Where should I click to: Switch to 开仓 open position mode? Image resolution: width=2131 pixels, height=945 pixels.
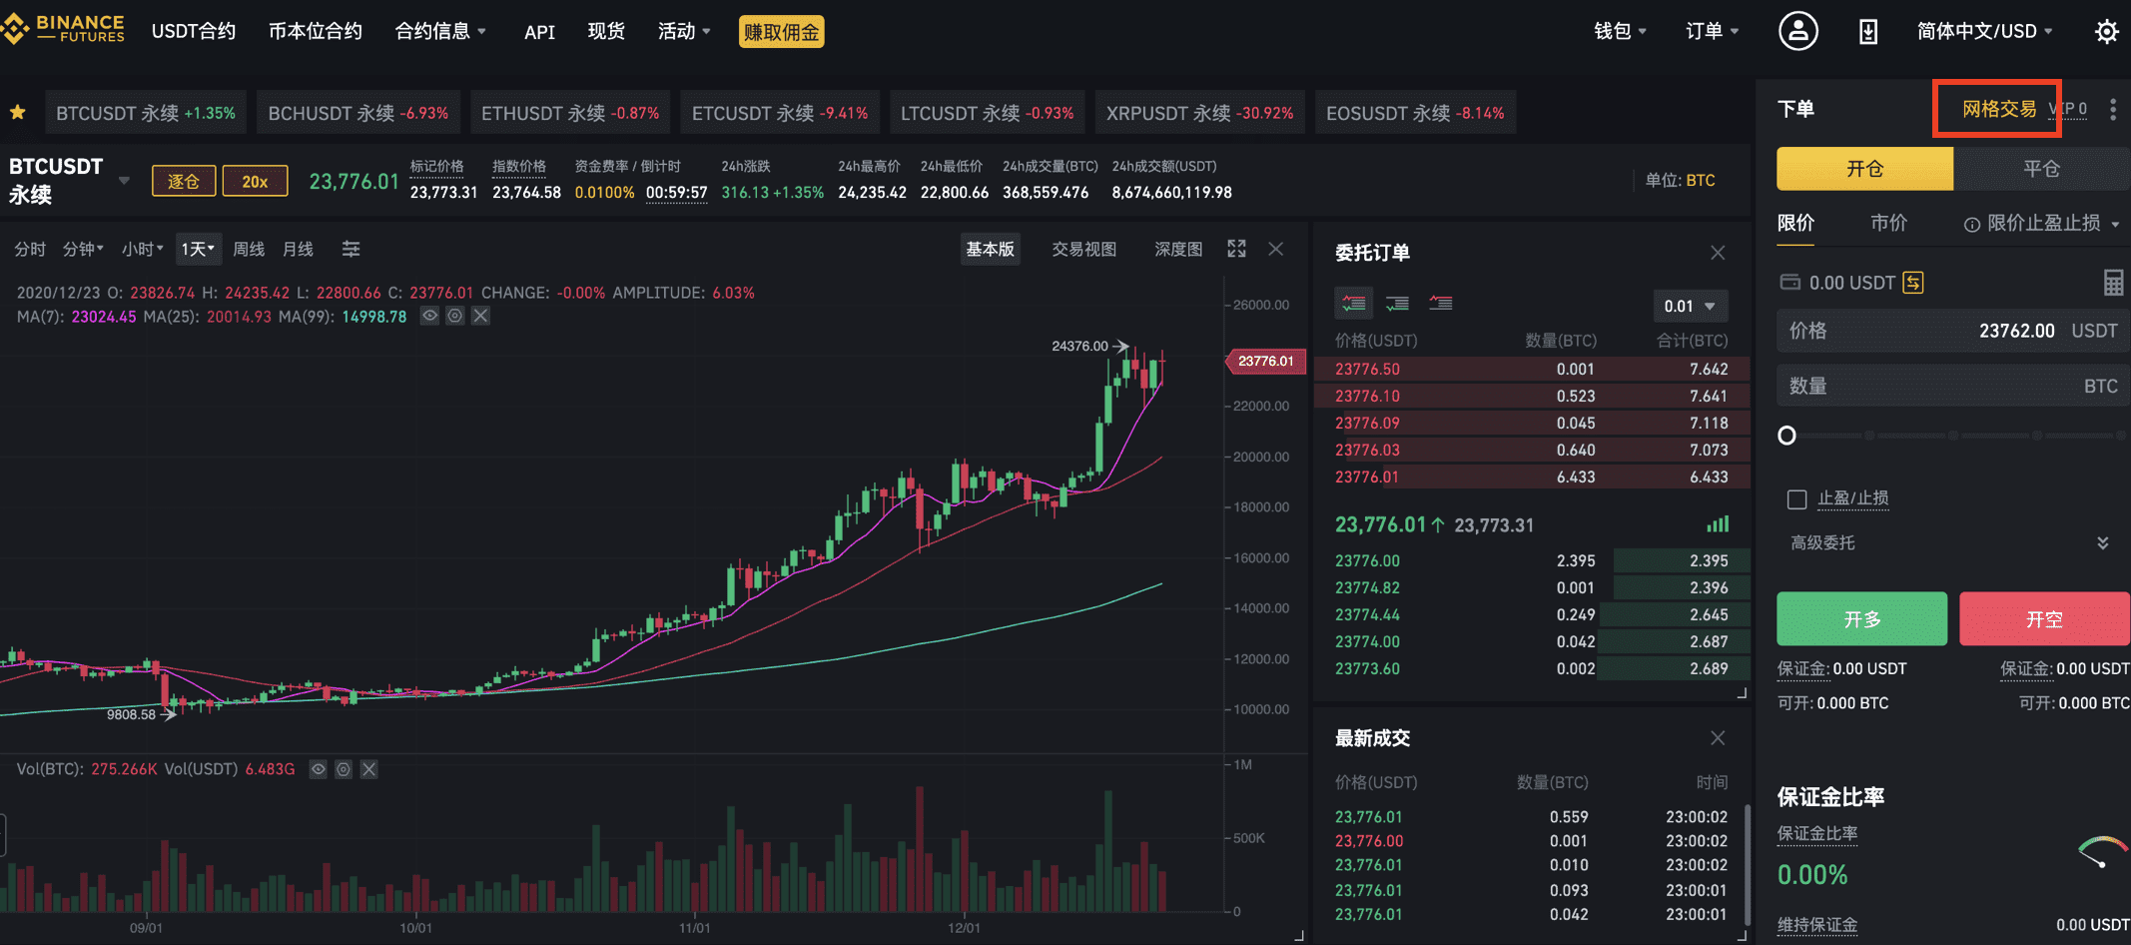[1864, 169]
